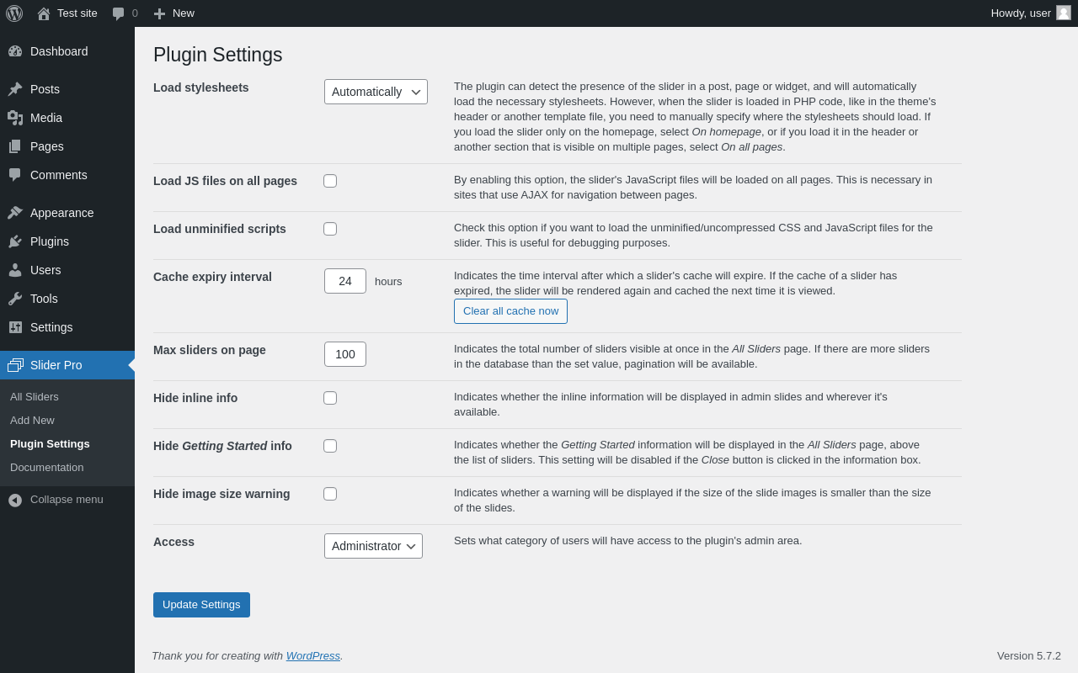This screenshot has height=673, width=1078.
Task: Click the Media camera icon
Action: (15, 118)
